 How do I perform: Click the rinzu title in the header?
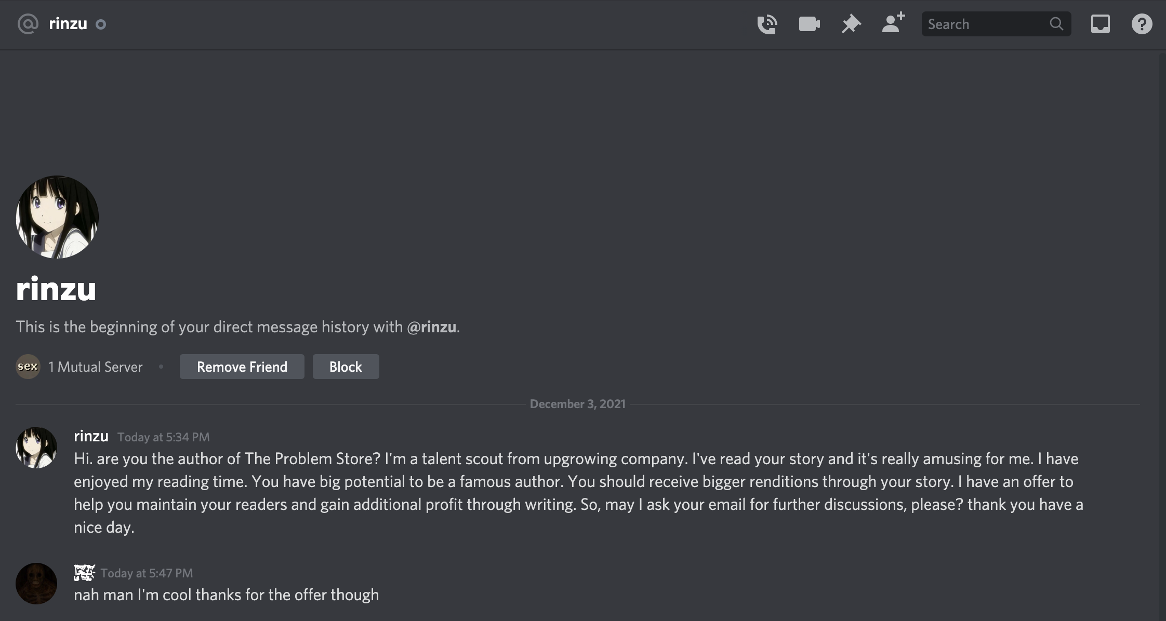click(68, 24)
